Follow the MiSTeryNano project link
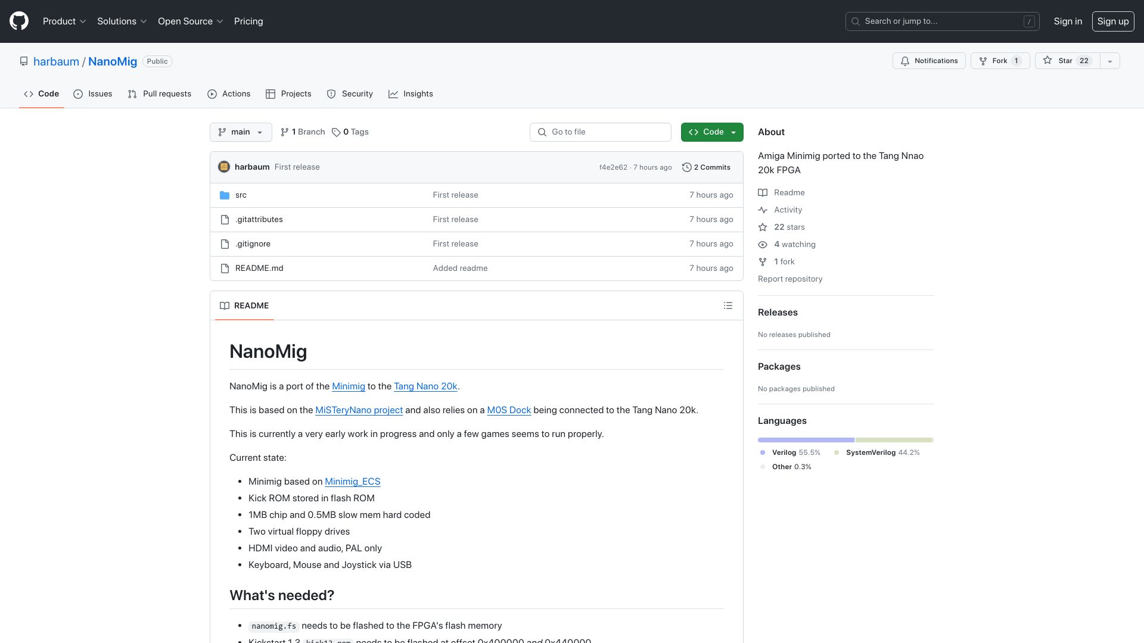Viewport: 1144px width, 643px height. click(x=359, y=410)
